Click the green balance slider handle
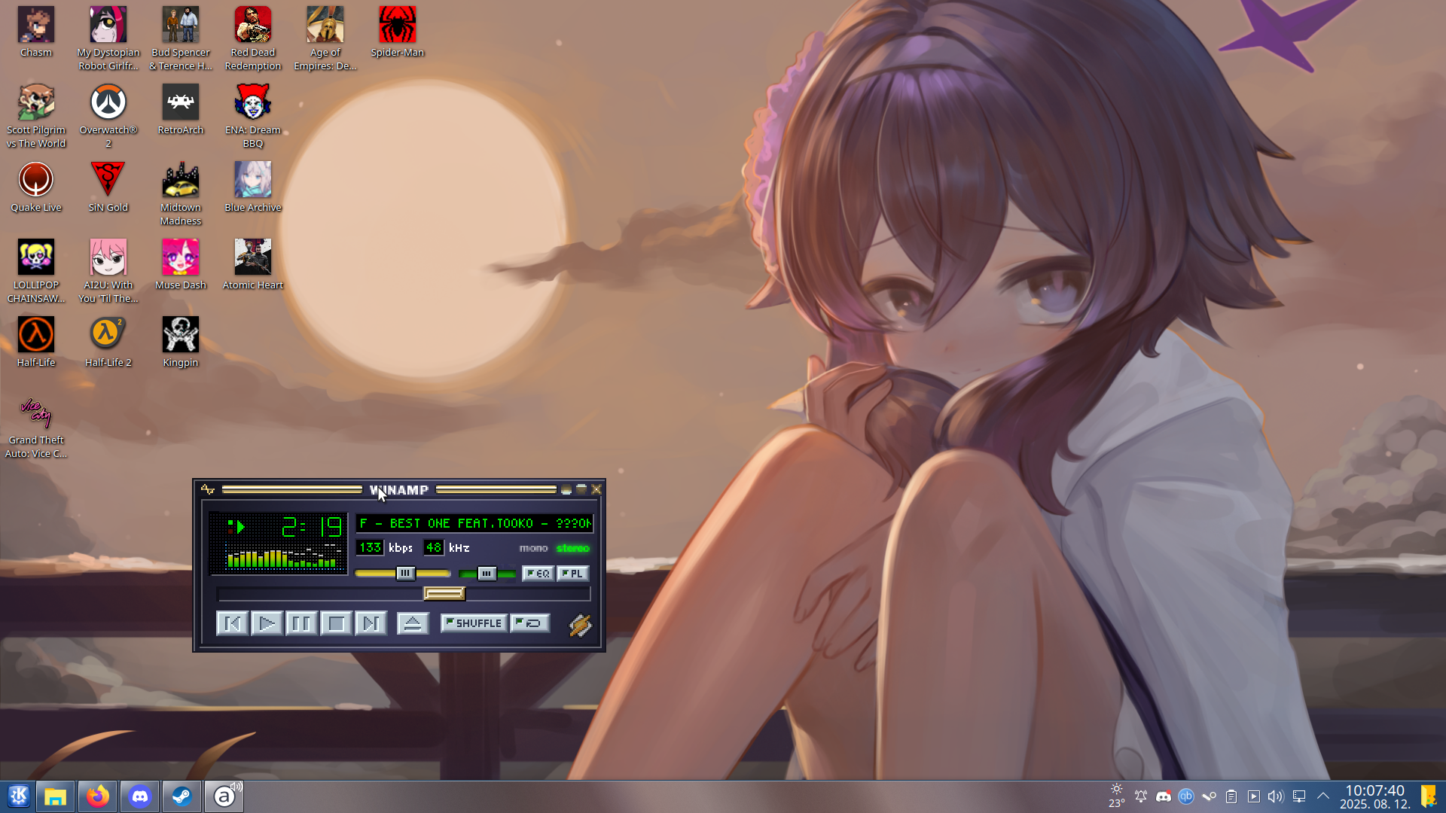Screen dimensions: 1446x813 (x=487, y=574)
